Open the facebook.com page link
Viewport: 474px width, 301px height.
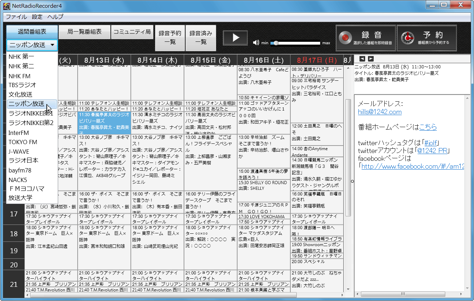coord(413,166)
